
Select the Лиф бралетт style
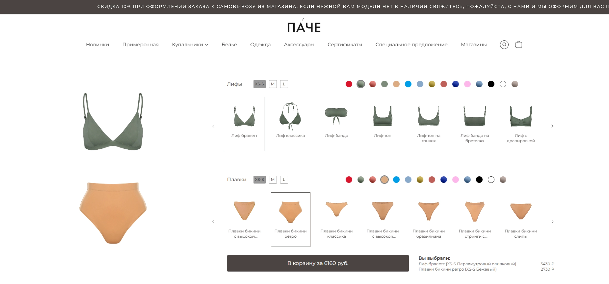click(244, 124)
